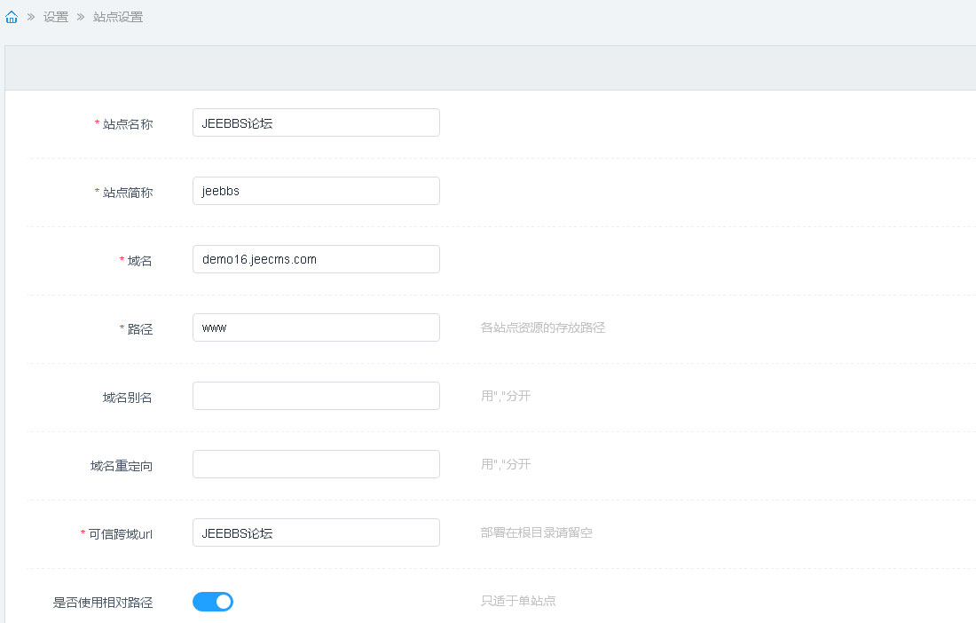Toggle 是否使用相对路径 switch off
This screenshot has width=976, height=623.
(x=213, y=602)
